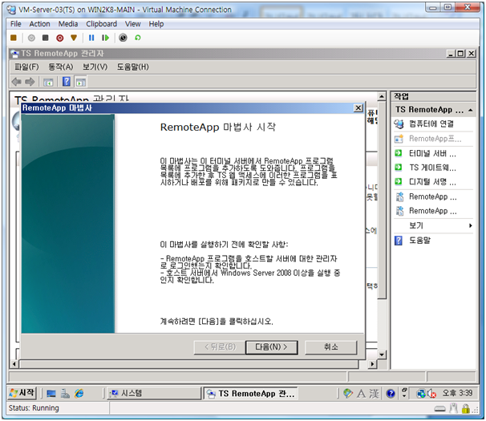The image size is (486, 421).
Task: Click the 다음(N) > button
Action: coord(272,347)
